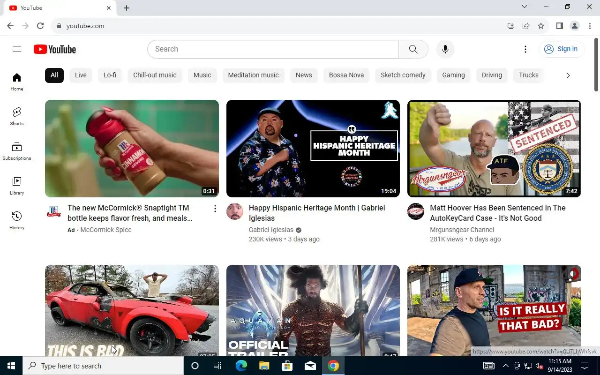Select the Driving category chip
Viewport: 600px width, 375px height.
click(492, 75)
